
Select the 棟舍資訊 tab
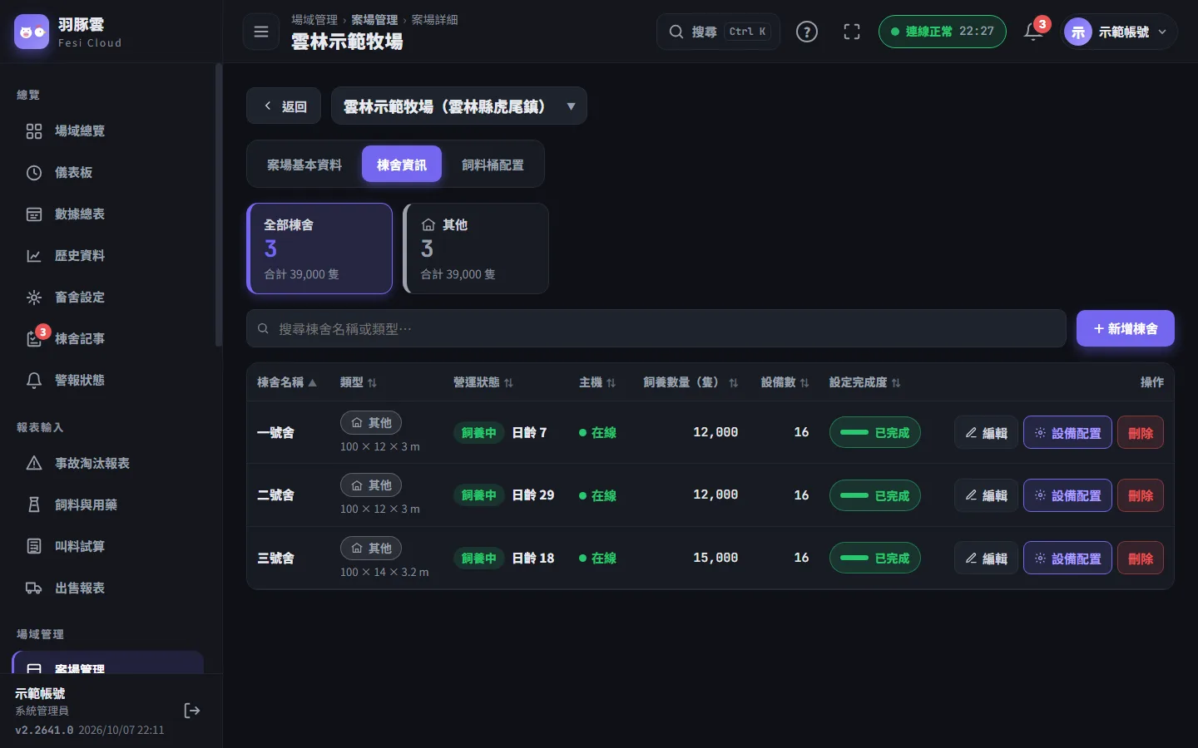point(402,165)
